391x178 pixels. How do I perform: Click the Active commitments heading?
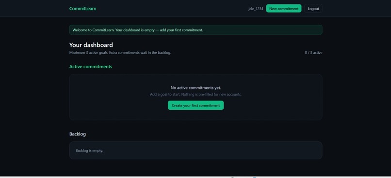(x=91, y=67)
